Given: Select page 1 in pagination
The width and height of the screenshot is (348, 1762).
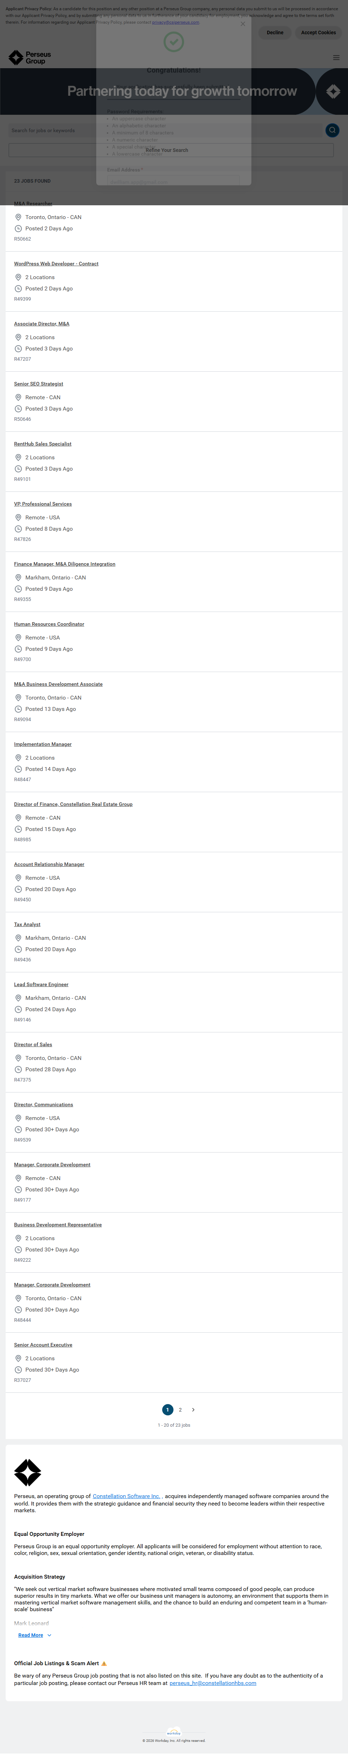Looking at the screenshot, I should point(167,1410).
